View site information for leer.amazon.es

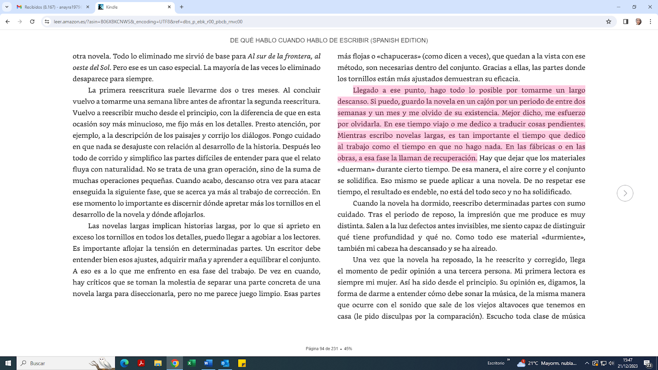[47, 22]
